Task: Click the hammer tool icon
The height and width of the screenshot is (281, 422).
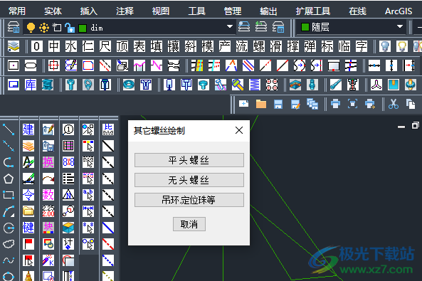Action: (238, 85)
